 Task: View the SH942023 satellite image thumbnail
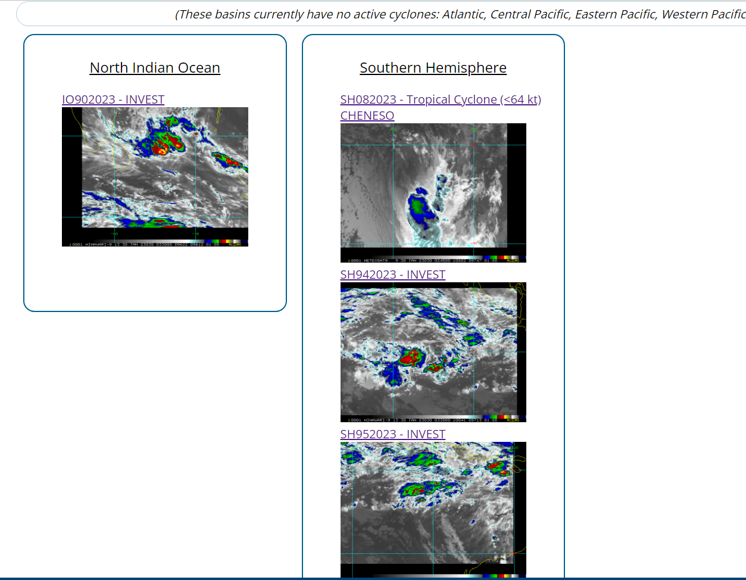433,353
